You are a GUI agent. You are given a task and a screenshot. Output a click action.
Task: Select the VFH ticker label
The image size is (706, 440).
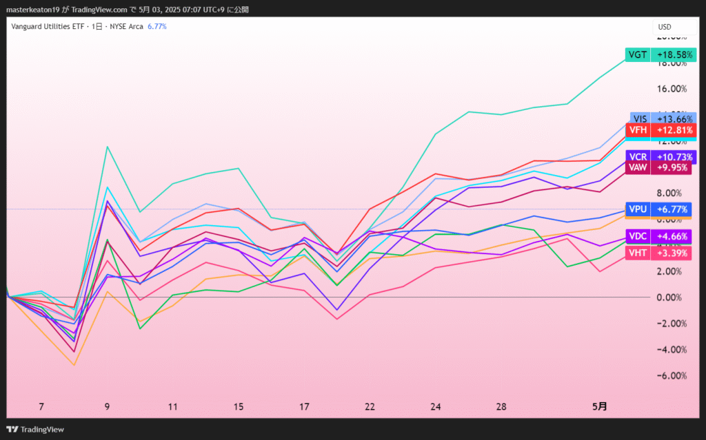pyautogui.click(x=638, y=130)
